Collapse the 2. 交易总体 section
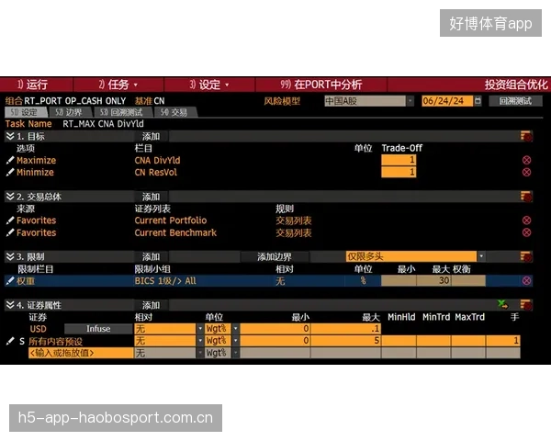This screenshot has width=551, height=441. [x=10, y=197]
